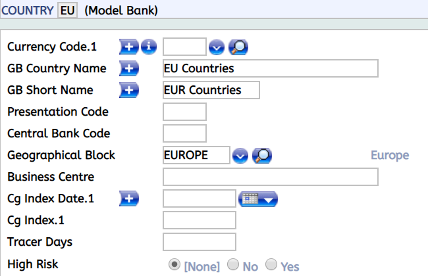Click the Business Centre input field
This screenshot has width=428, height=276.
click(x=270, y=177)
